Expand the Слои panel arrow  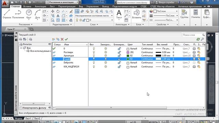click(x=97, y=25)
